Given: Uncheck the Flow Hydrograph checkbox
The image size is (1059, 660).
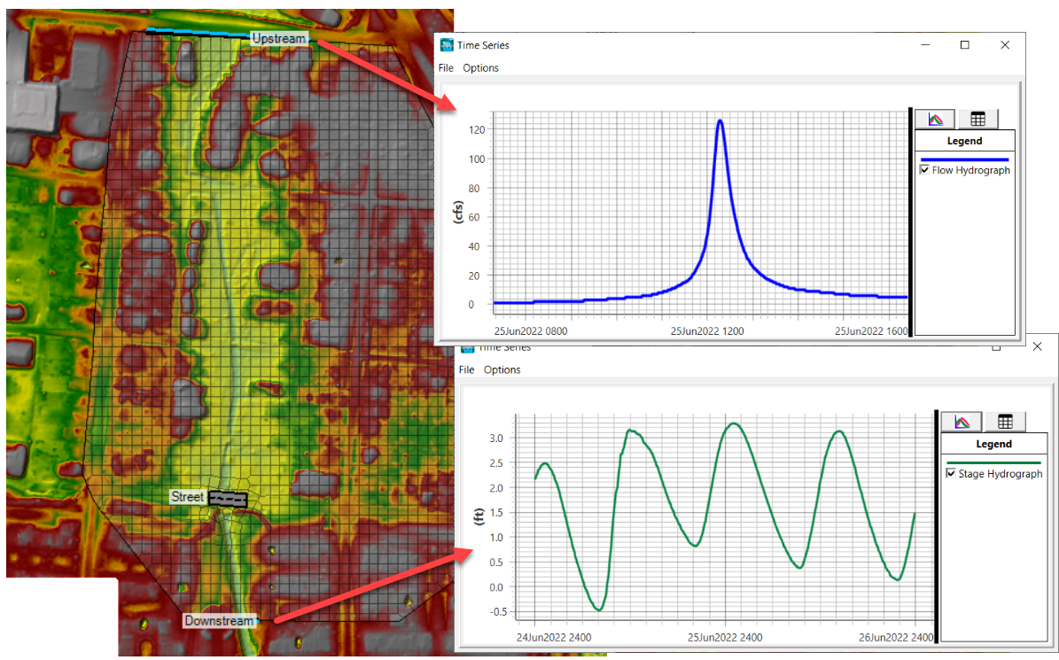Looking at the screenshot, I should point(925,170).
